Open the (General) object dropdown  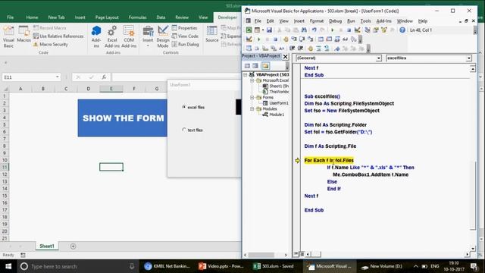[379, 58]
